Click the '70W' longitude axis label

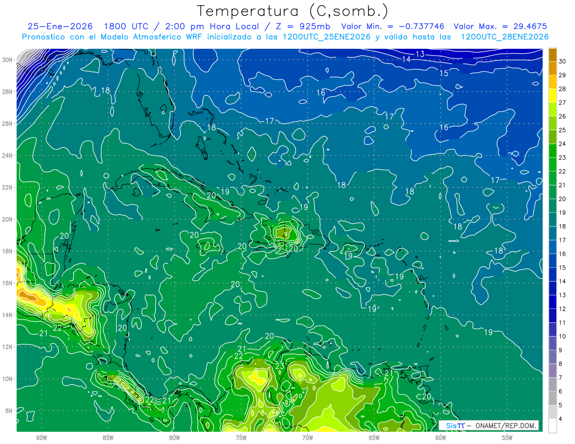(x=308, y=438)
